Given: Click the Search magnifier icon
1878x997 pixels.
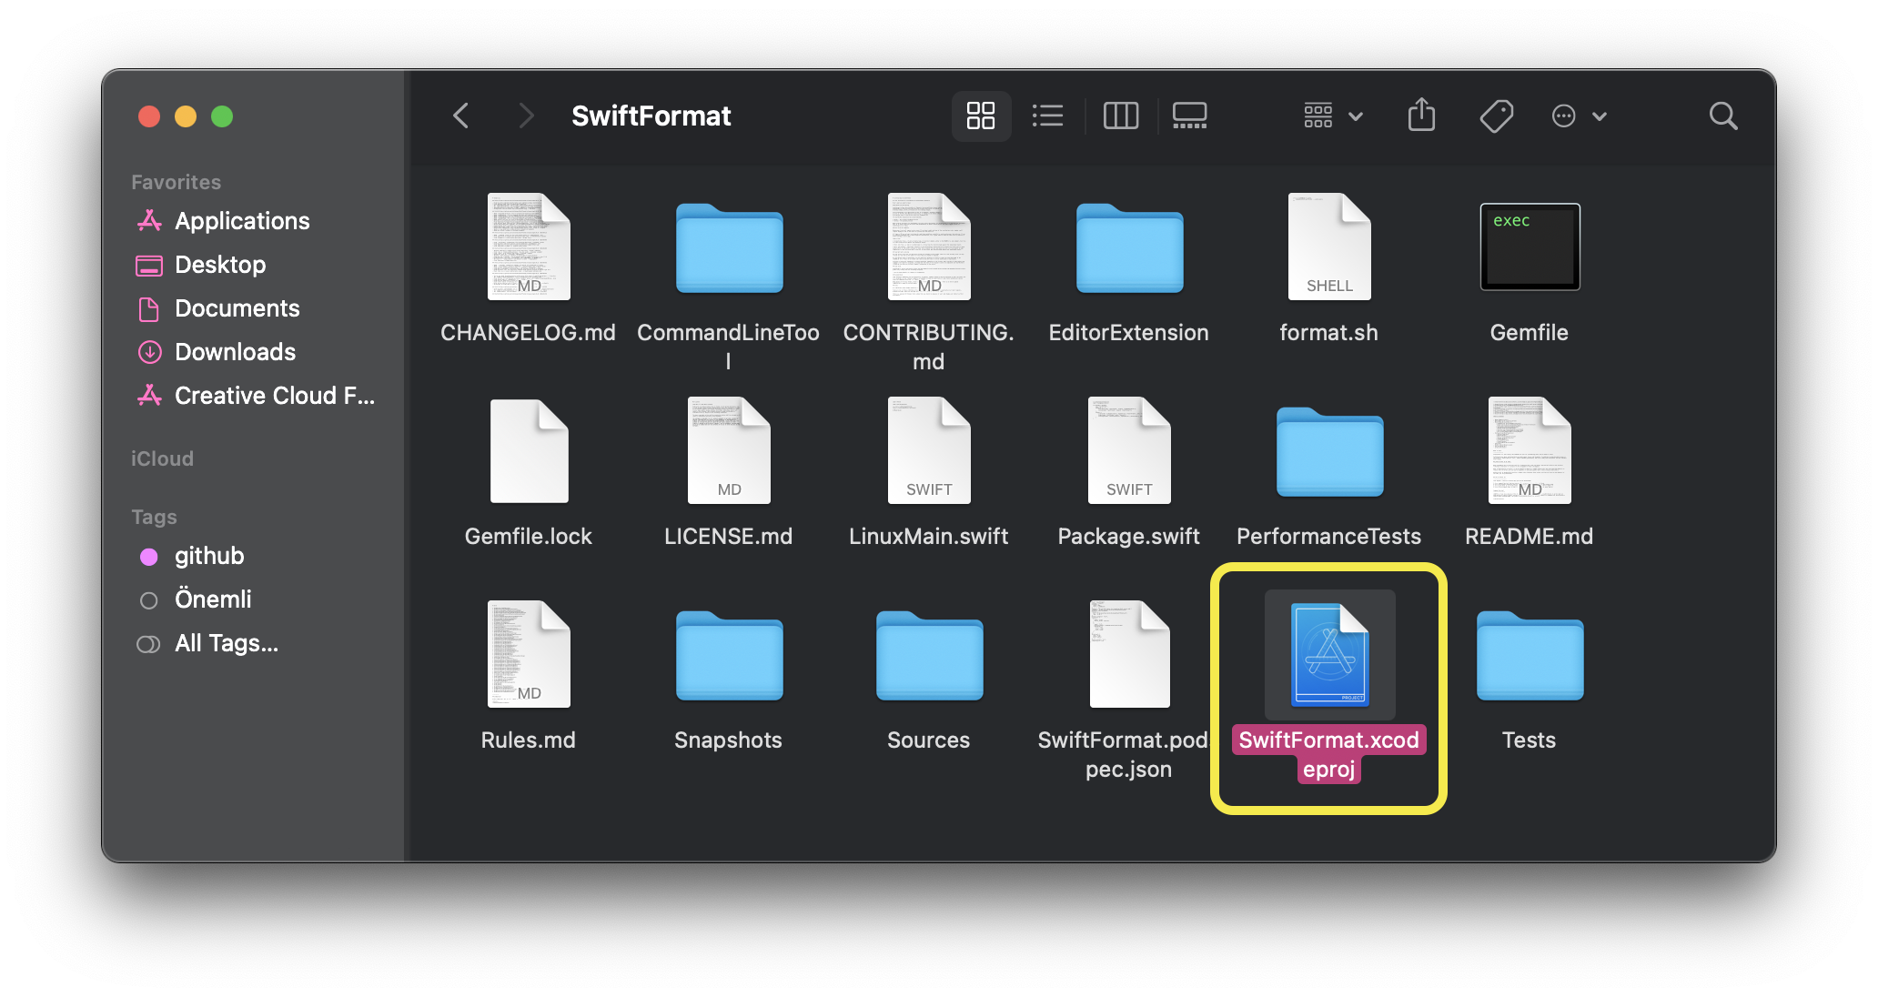Looking at the screenshot, I should tap(1723, 116).
